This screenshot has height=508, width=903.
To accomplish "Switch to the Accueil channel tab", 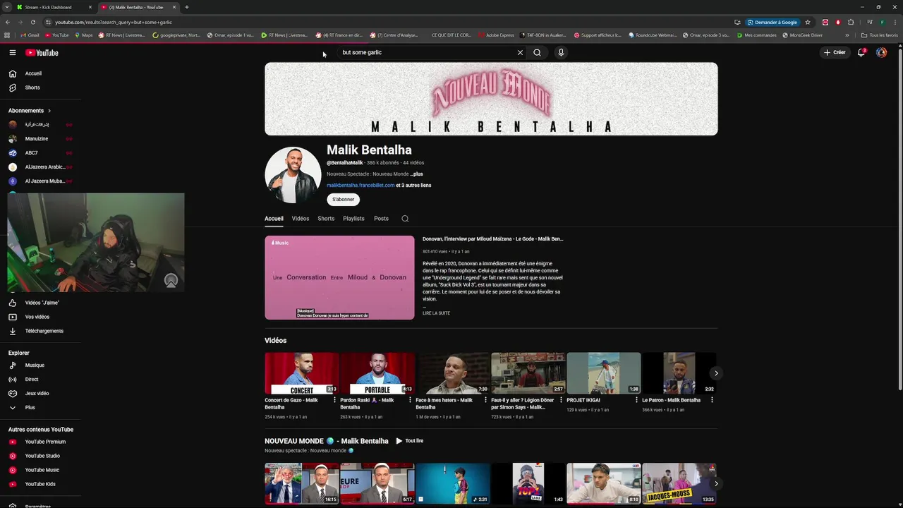I will point(274,219).
